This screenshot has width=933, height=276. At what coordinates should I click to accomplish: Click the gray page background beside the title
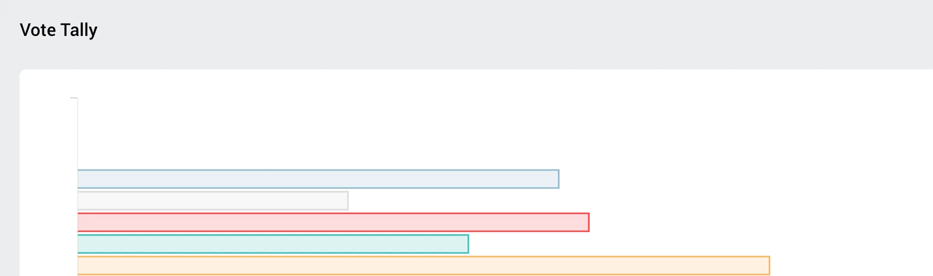coord(501,30)
